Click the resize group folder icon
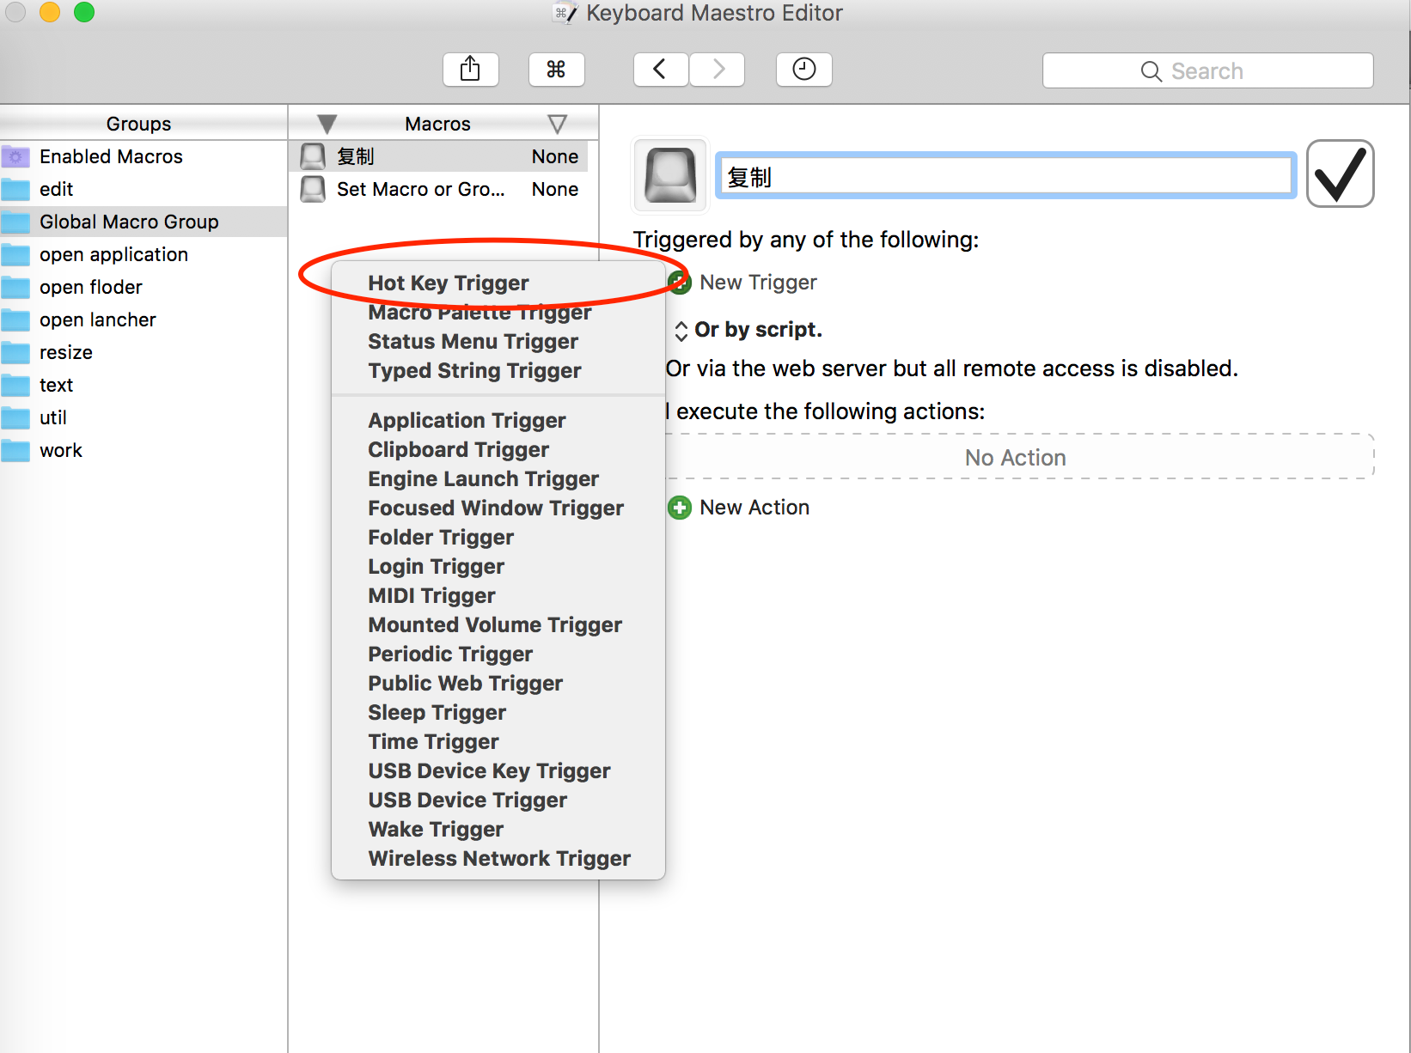This screenshot has height=1053, width=1411. pyautogui.click(x=15, y=352)
